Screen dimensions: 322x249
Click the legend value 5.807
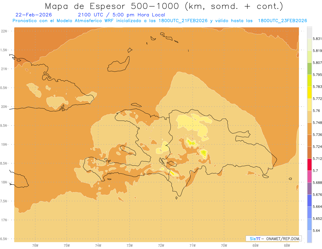[317, 63]
